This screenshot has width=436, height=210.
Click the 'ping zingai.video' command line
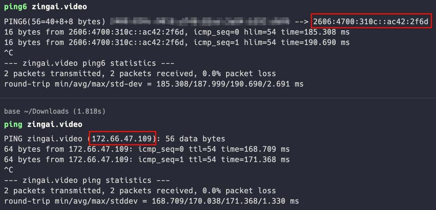pos(43,124)
